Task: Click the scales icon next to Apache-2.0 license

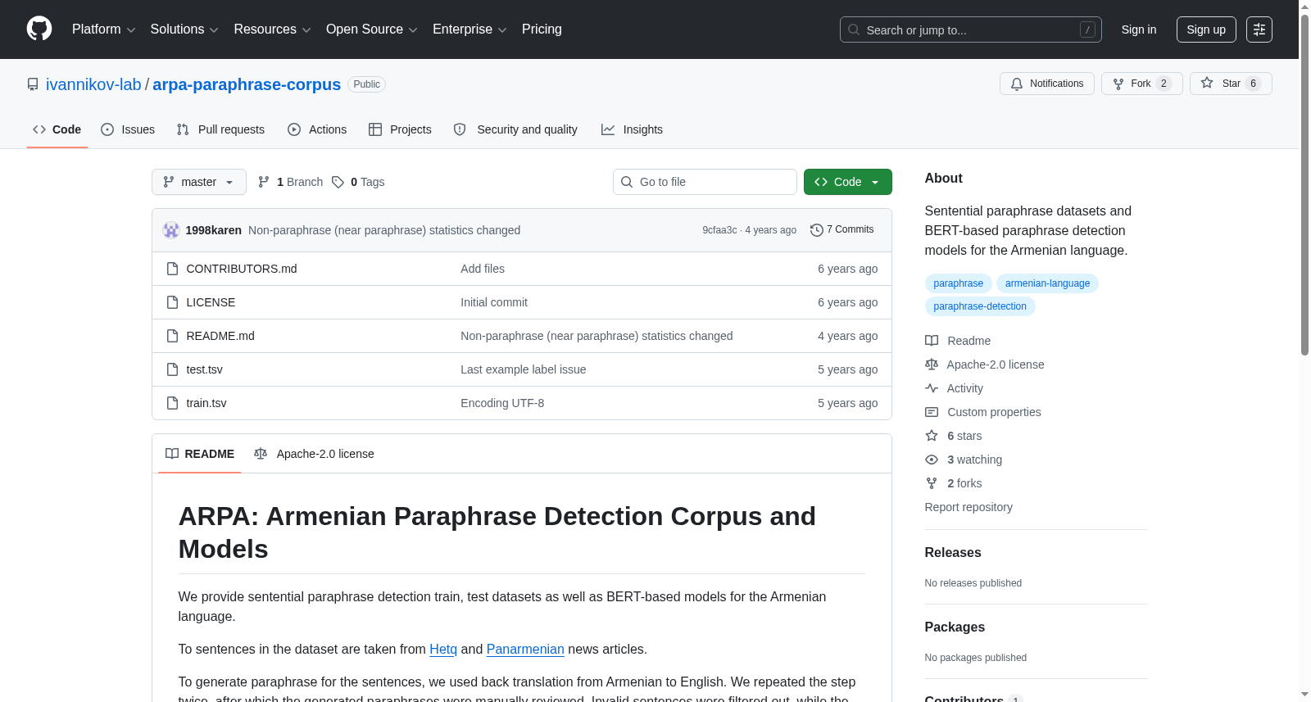Action: [x=932, y=365]
